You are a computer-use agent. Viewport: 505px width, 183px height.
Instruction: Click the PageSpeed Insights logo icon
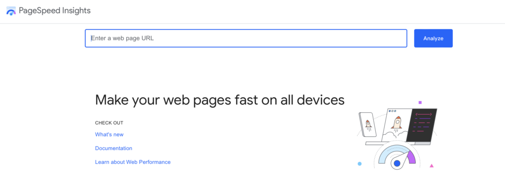coord(11,11)
